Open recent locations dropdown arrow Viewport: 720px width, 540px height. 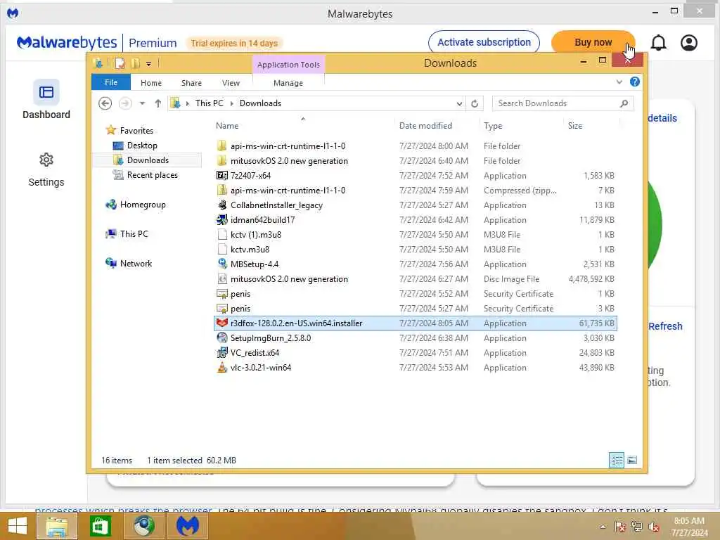click(142, 103)
